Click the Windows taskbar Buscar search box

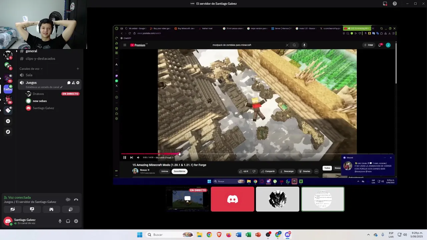click(170, 235)
